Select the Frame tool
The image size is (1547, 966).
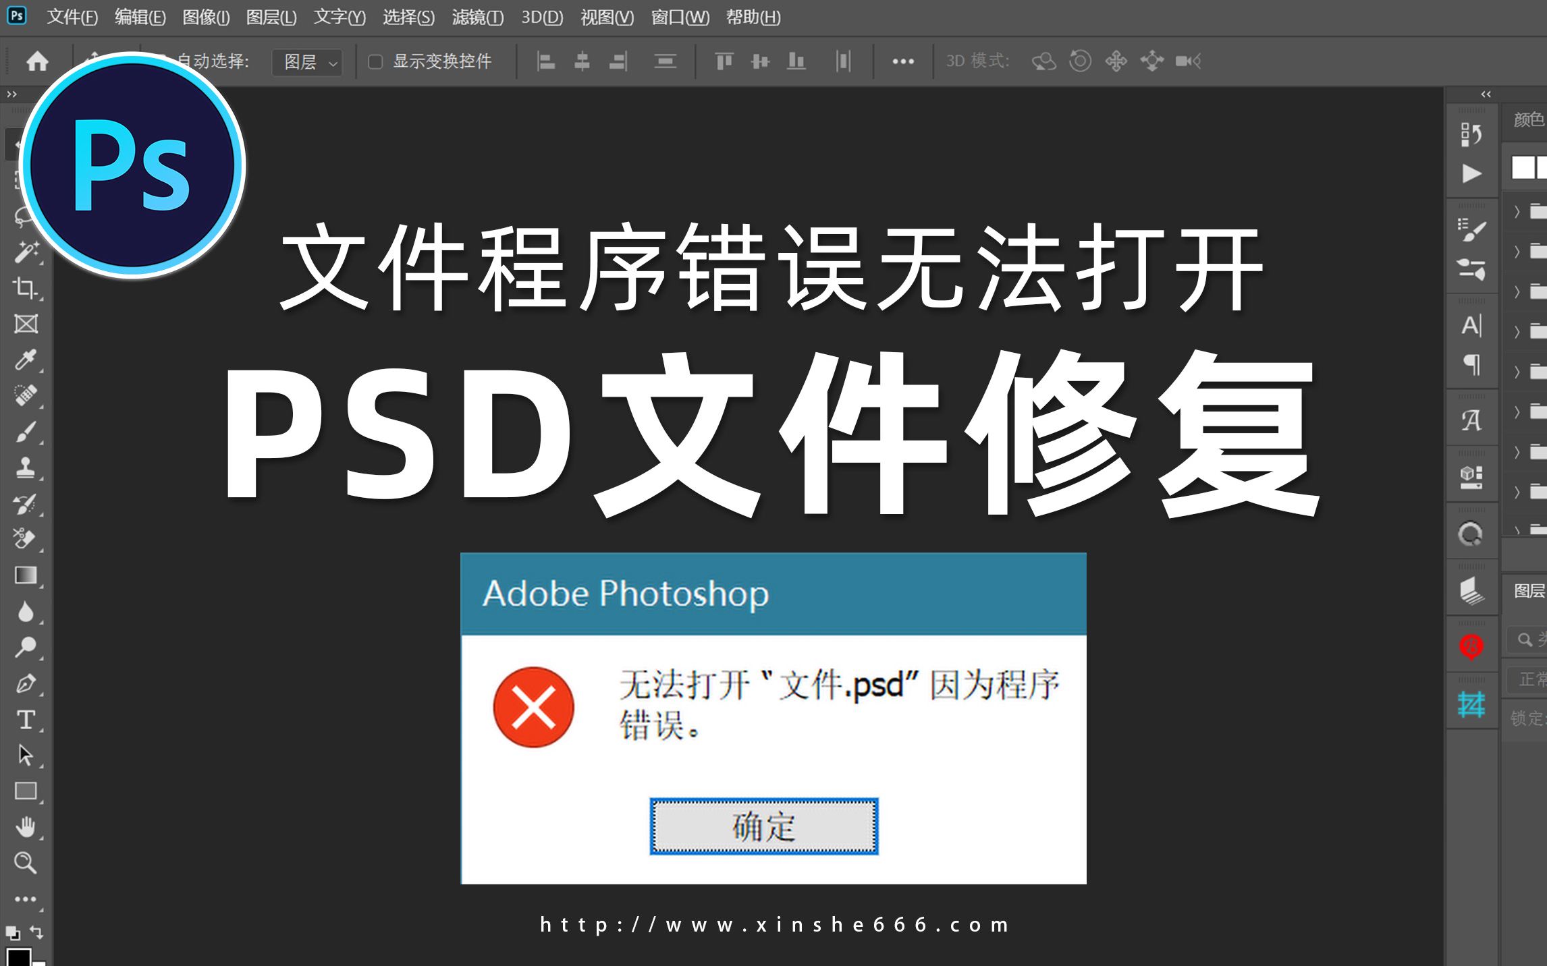pos(26,324)
